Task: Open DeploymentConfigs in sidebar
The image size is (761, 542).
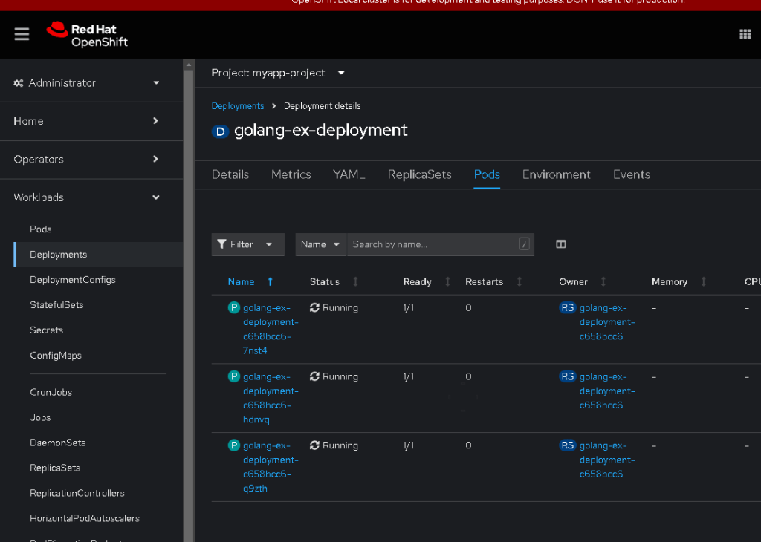Action: pos(73,280)
